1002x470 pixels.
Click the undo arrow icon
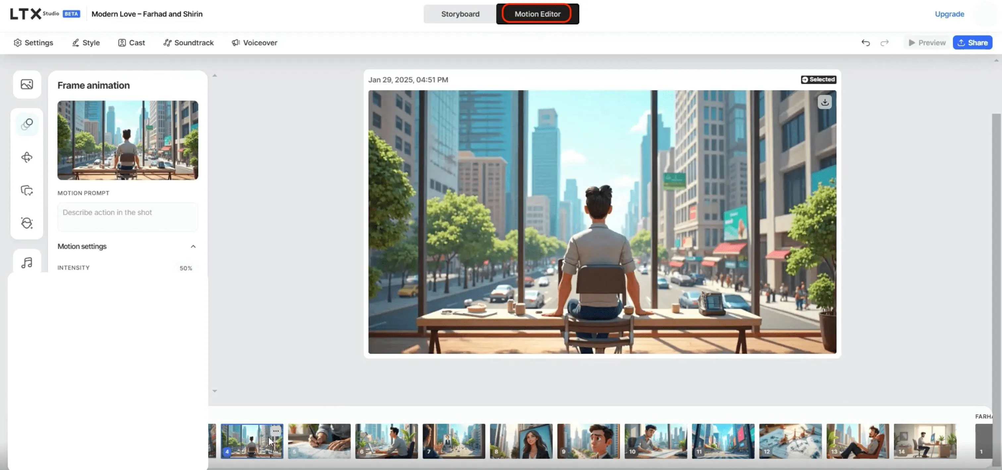pos(865,43)
